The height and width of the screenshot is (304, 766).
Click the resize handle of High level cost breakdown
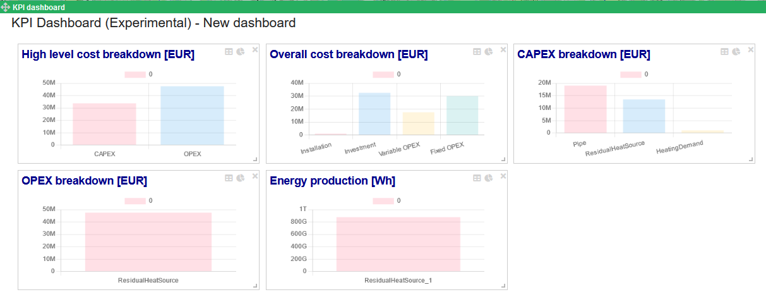[255, 159]
